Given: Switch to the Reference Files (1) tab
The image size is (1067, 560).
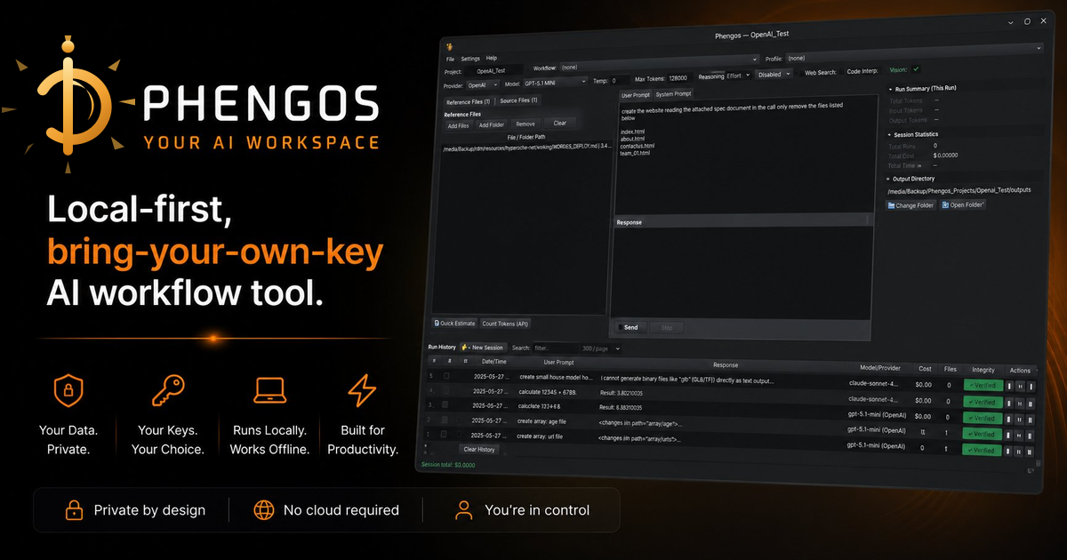Looking at the screenshot, I should tap(468, 102).
